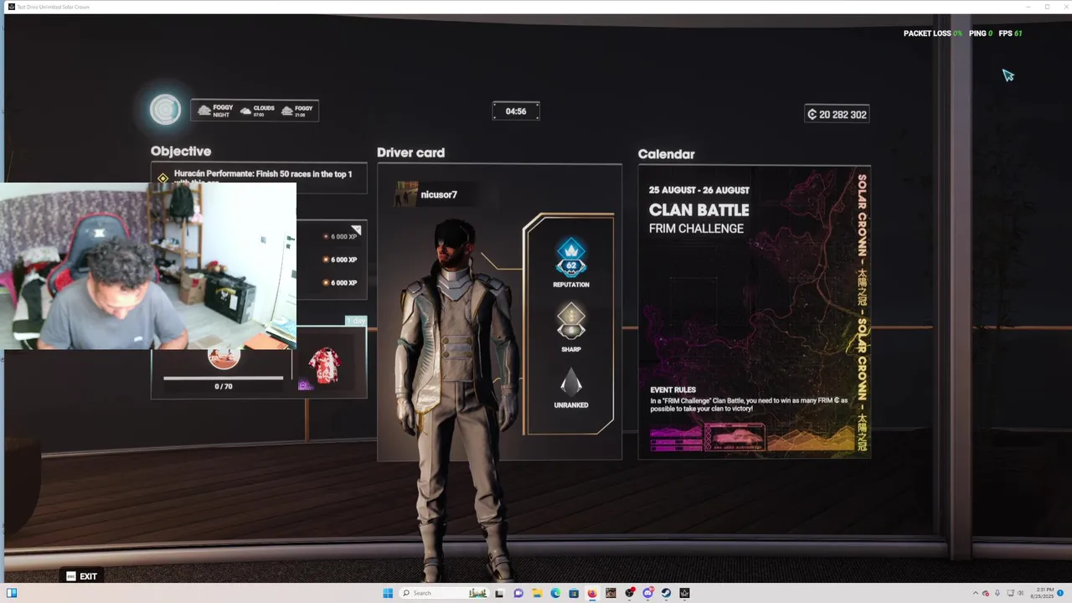The height and width of the screenshot is (603, 1072).
Task: Click the taskbar Search box
Action: click(444, 593)
